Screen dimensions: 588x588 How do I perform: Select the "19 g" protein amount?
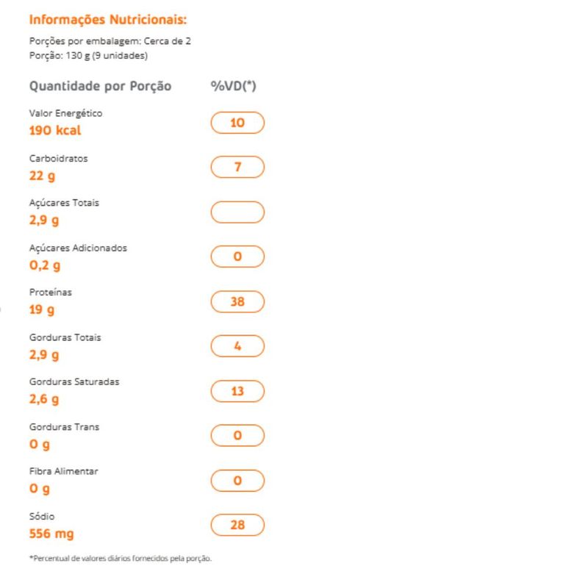[42, 310]
